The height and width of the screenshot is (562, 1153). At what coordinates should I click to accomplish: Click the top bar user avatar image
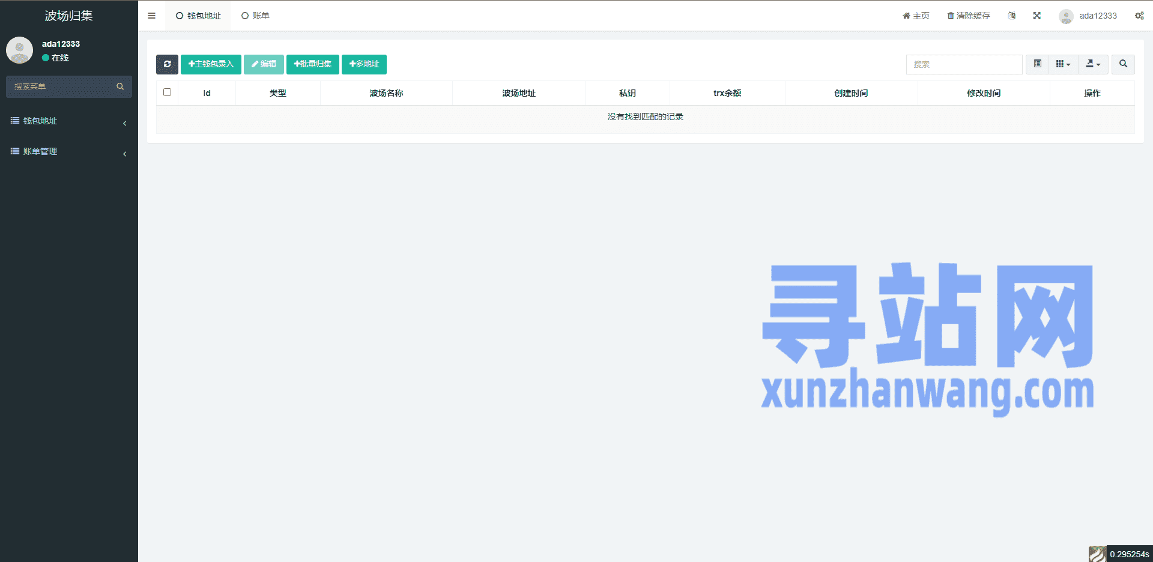click(x=1066, y=16)
